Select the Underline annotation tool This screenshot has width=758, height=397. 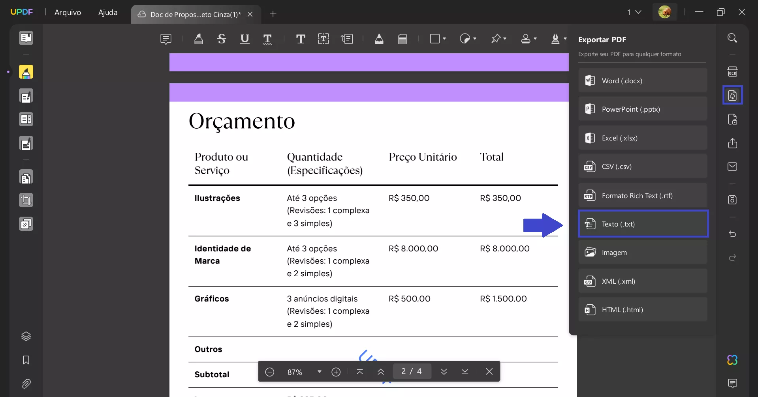pos(245,39)
